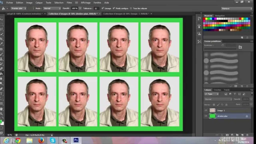This screenshot has height=144, width=256.
Task: Open the Premier plan fill dropdown
Action: [18, 8]
